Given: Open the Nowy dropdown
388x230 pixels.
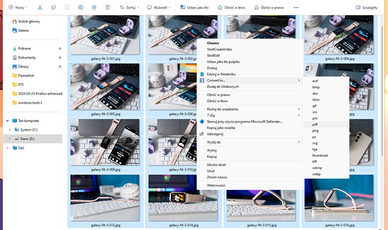Looking at the screenshot, I should [x=18, y=8].
